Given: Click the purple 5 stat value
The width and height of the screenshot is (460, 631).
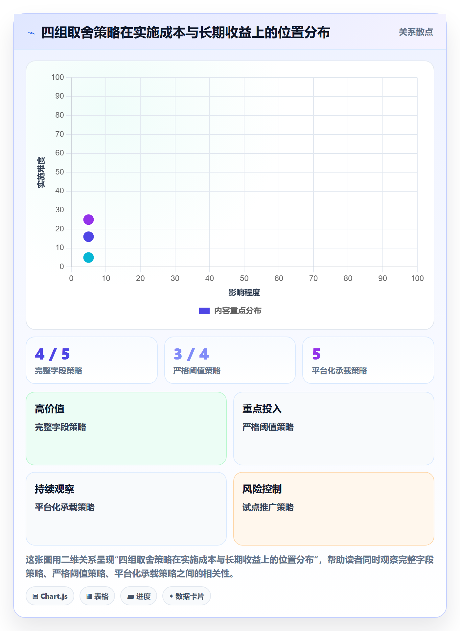Looking at the screenshot, I should click(x=316, y=354).
